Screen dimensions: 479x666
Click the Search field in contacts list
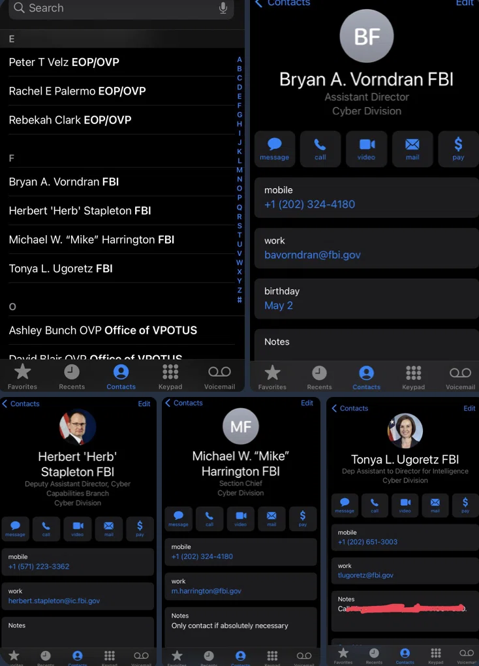click(x=121, y=8)
